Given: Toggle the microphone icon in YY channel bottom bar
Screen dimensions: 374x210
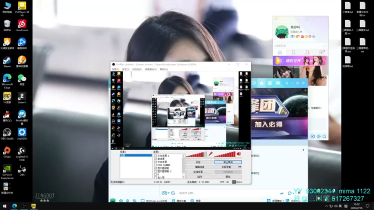Looking at the screenshot, I should (128, 201).
